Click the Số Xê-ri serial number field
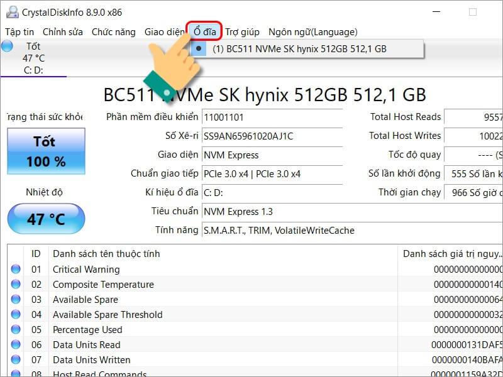503x377 pixels. [x=272, y=136]
